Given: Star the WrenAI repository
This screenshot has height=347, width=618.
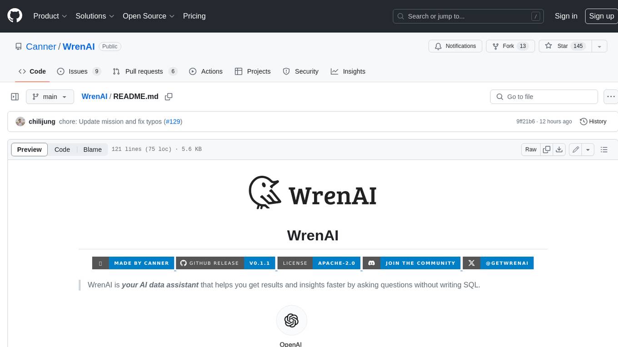Looking at the screenshot, I should [x=565, y=46].
